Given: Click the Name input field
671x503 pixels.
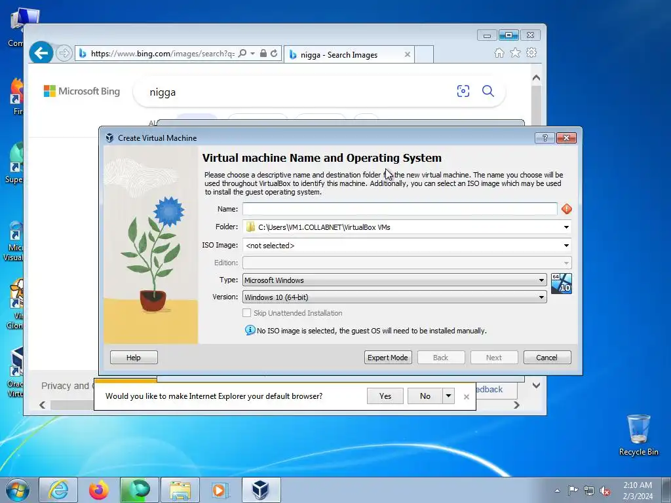Looking at the screenshot, I should click(x=400, y=209).
